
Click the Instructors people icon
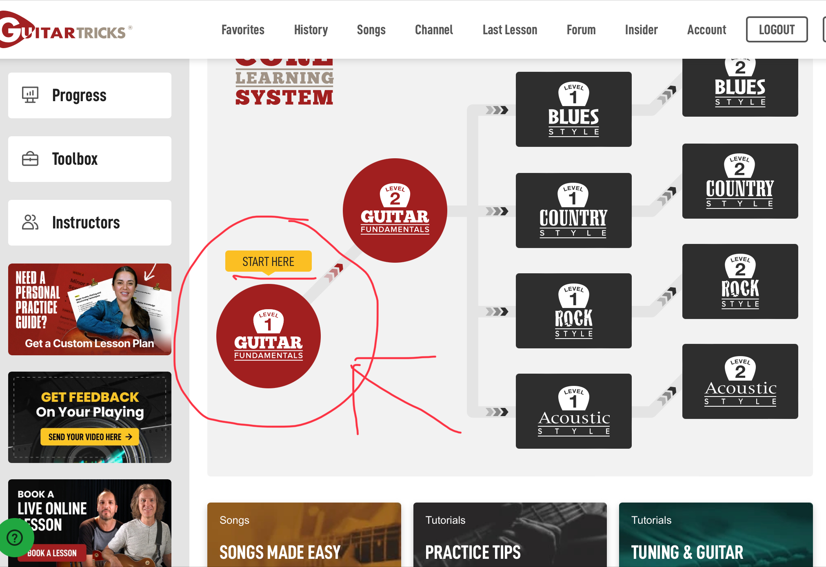pos(30,222)
